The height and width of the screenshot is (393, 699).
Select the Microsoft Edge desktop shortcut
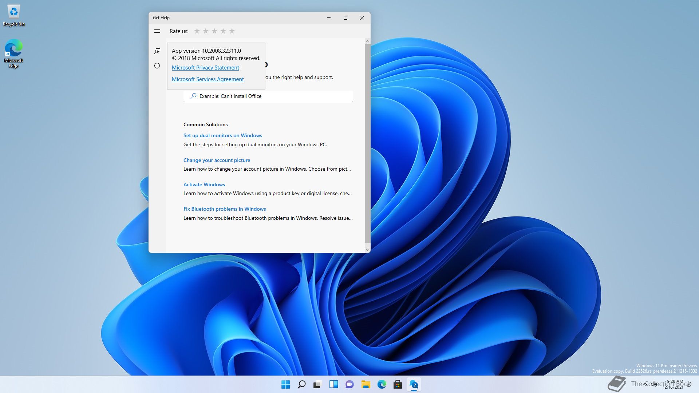tap(14, 53)
